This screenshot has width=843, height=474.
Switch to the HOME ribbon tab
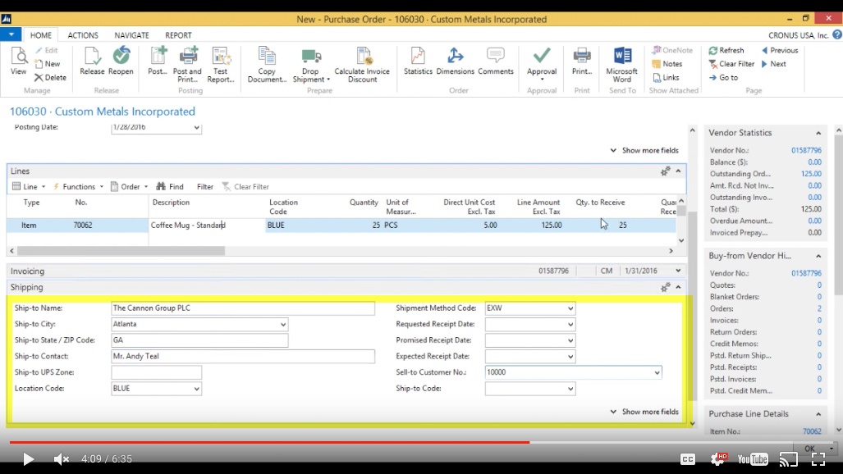tap(41, 35)
